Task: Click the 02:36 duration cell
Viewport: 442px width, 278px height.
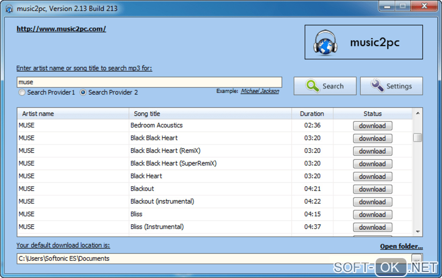Action: pos(312,125)
